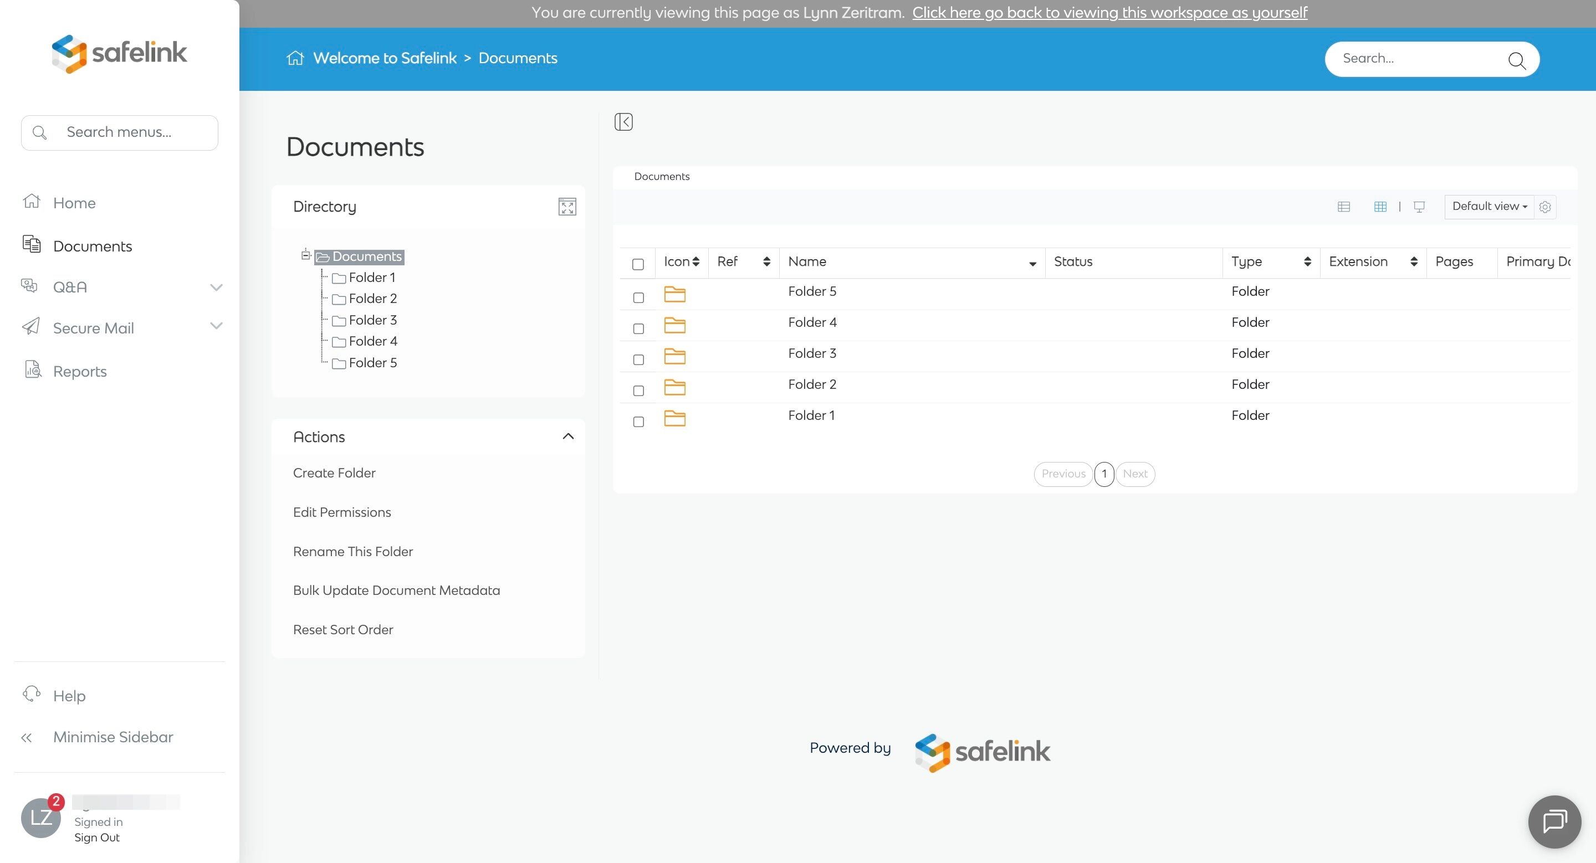Screen dimensions: 1596x863
Task: Click the home icon in breadcrumb
Action: coord(295,58)
